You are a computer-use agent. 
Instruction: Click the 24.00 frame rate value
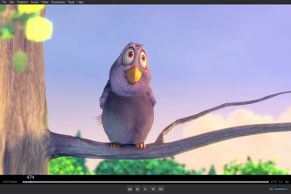[274, 182]
